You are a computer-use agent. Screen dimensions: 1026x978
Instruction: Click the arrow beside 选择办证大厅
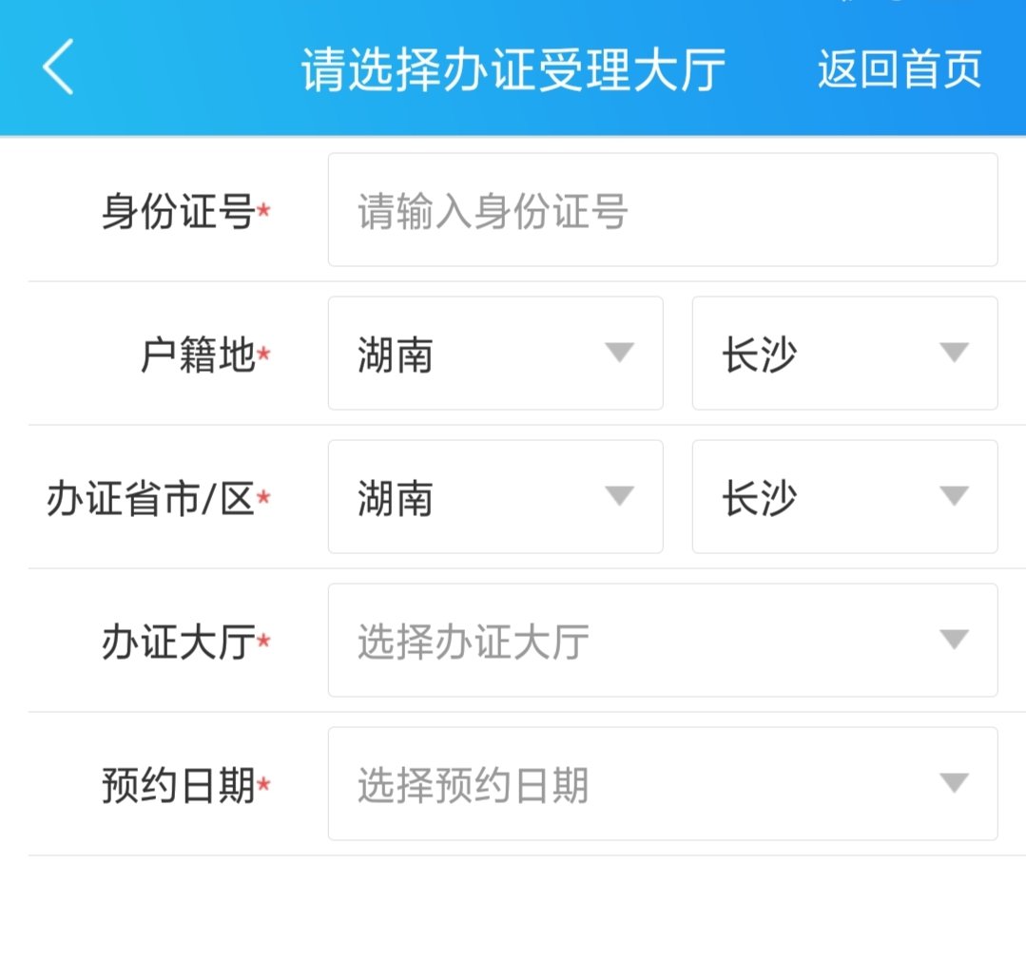click(953, 640)
